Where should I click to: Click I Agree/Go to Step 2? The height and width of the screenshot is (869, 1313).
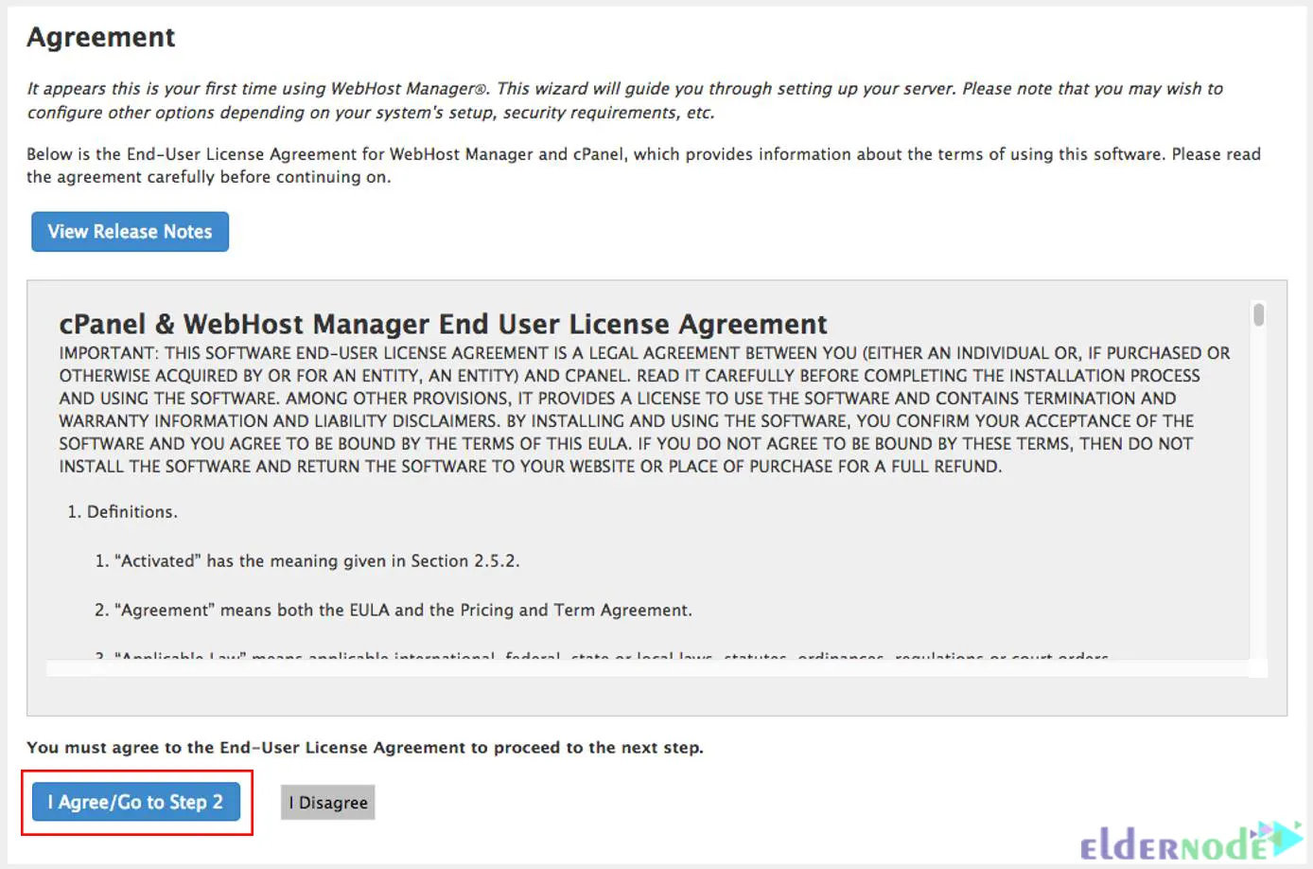click(136, 802)
